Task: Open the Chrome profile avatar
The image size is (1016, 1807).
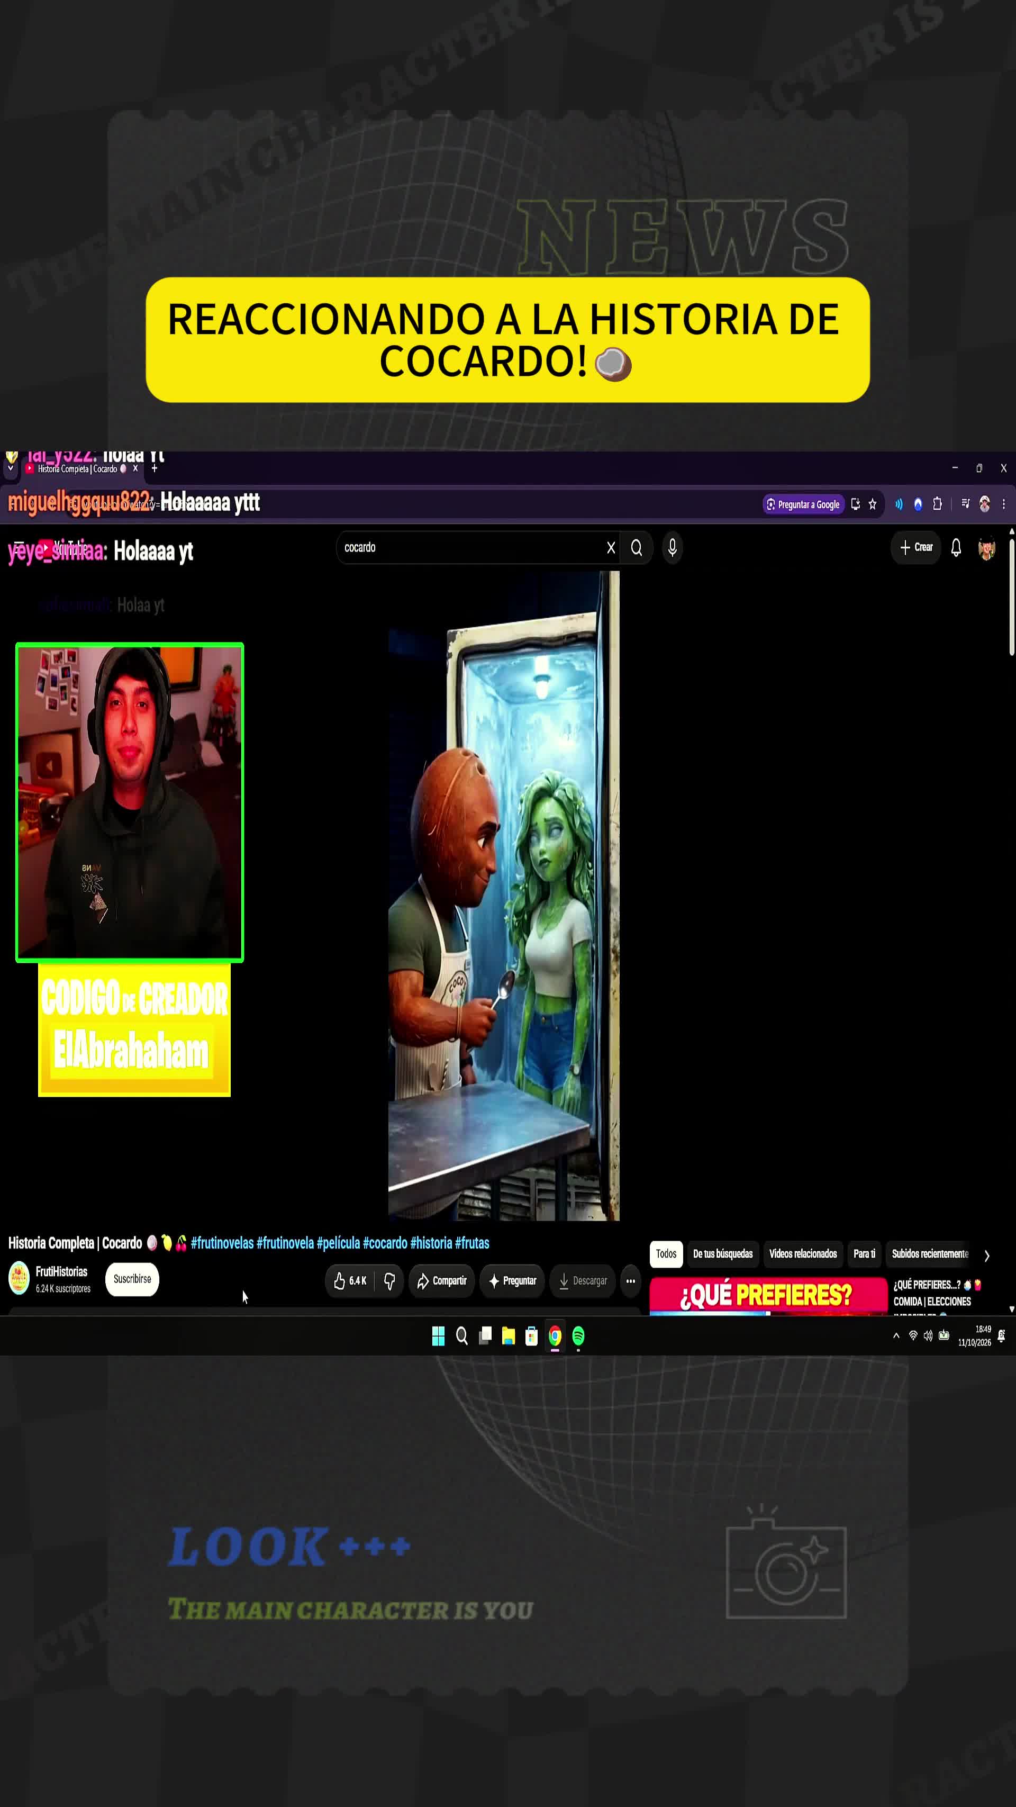Action: tap(984, 504)
